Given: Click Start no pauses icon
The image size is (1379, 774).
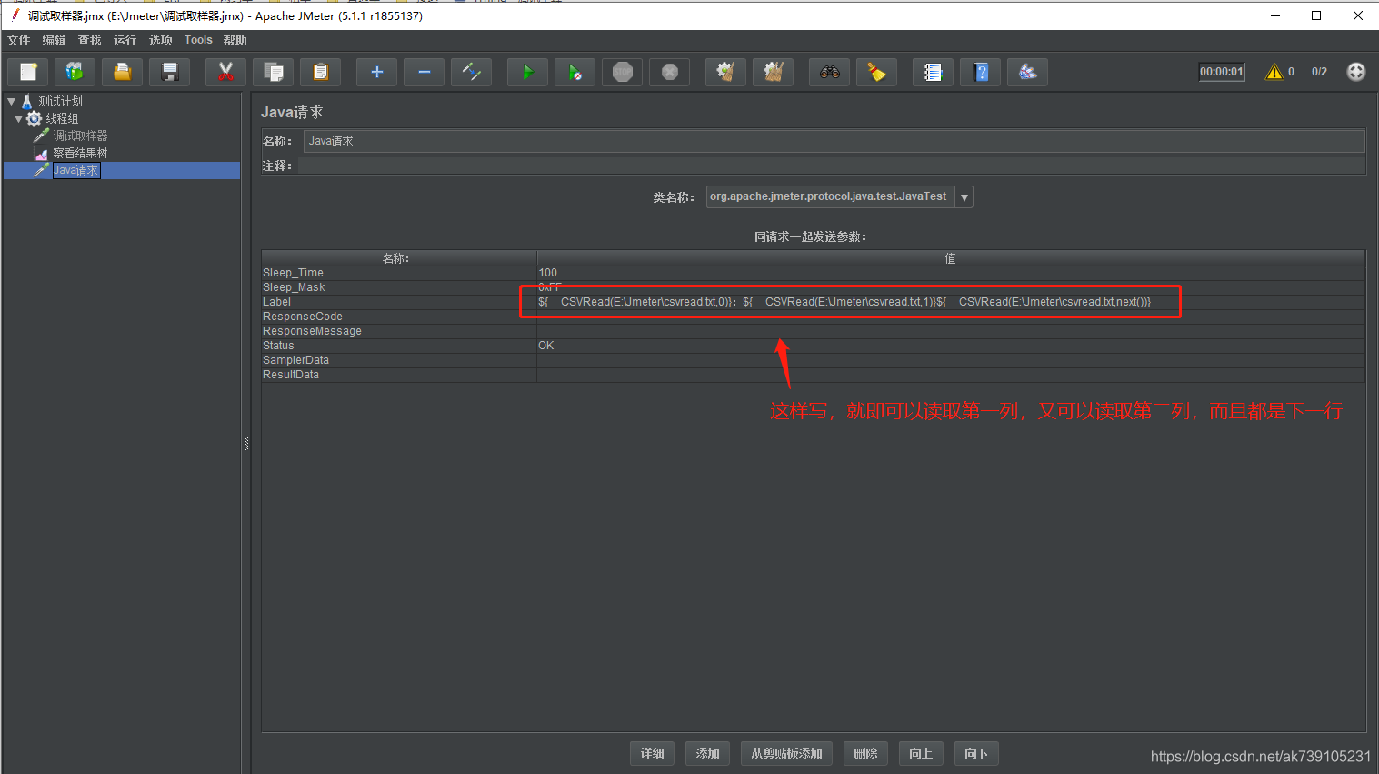Looking at the screenshot, I should coord(575,72).
